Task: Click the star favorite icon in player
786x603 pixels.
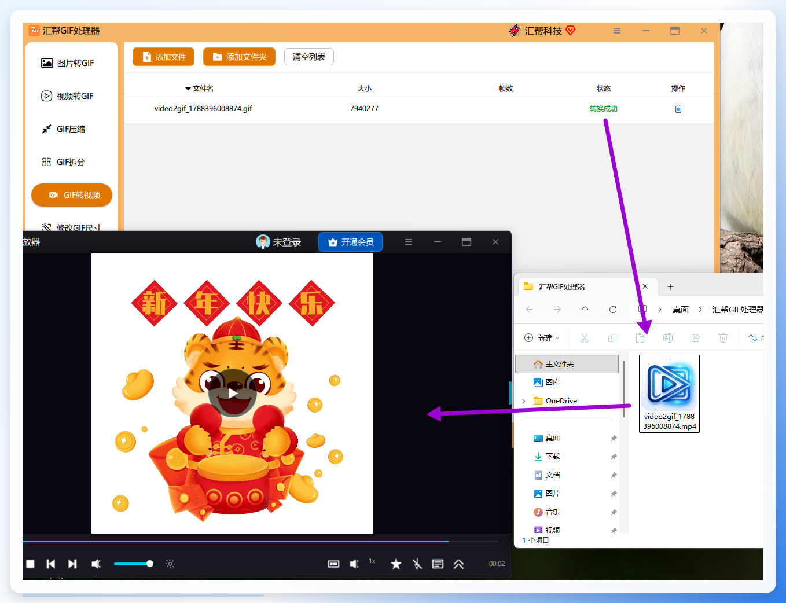Action: (396, 564)
